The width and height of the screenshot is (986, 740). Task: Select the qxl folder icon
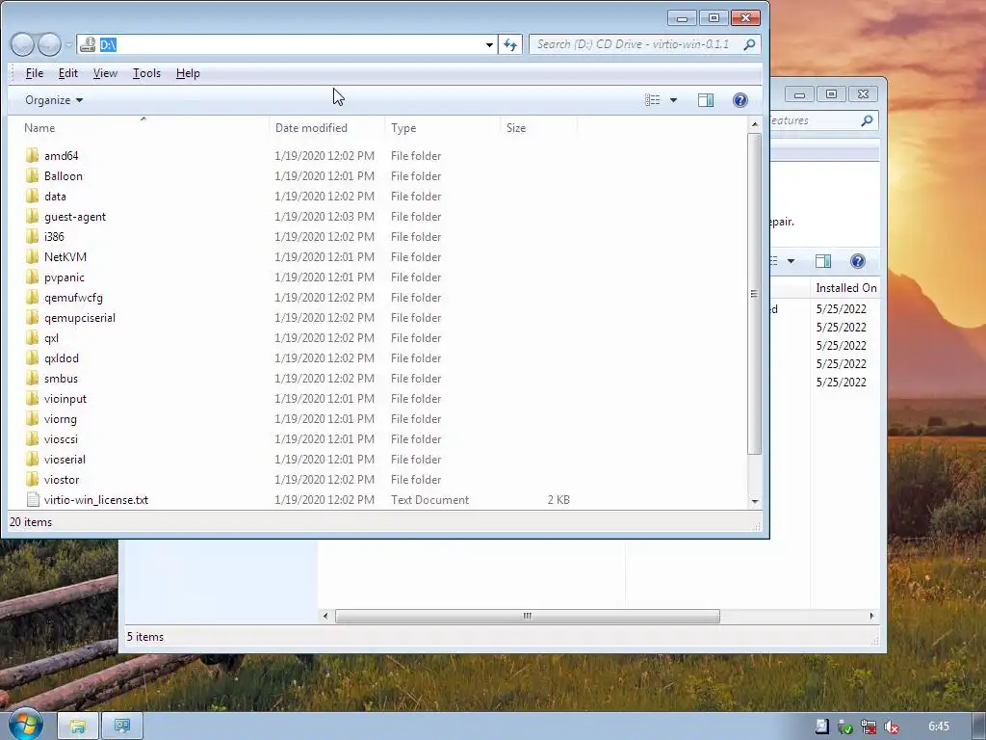(32, 338)
